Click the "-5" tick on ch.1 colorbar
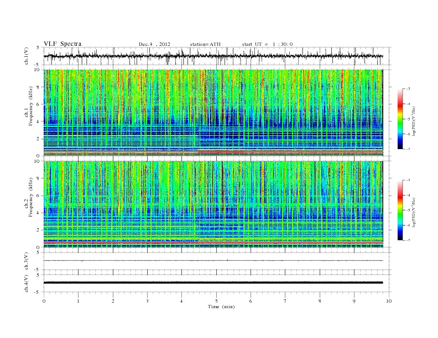 click(x=408, y=119)
